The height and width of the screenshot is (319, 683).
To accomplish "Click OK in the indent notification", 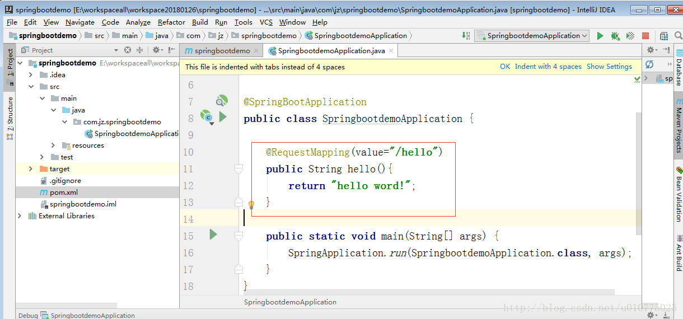I will coord(505,66).
